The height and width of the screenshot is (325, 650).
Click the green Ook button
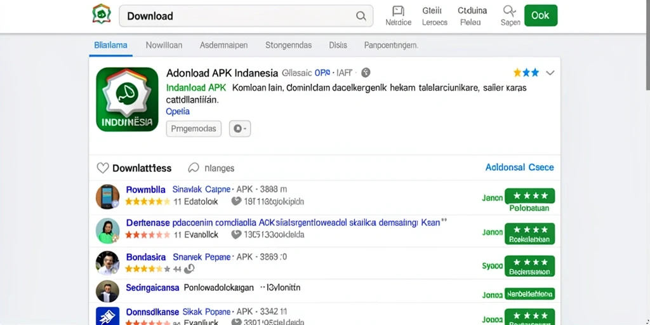click(x=541, y=15)
